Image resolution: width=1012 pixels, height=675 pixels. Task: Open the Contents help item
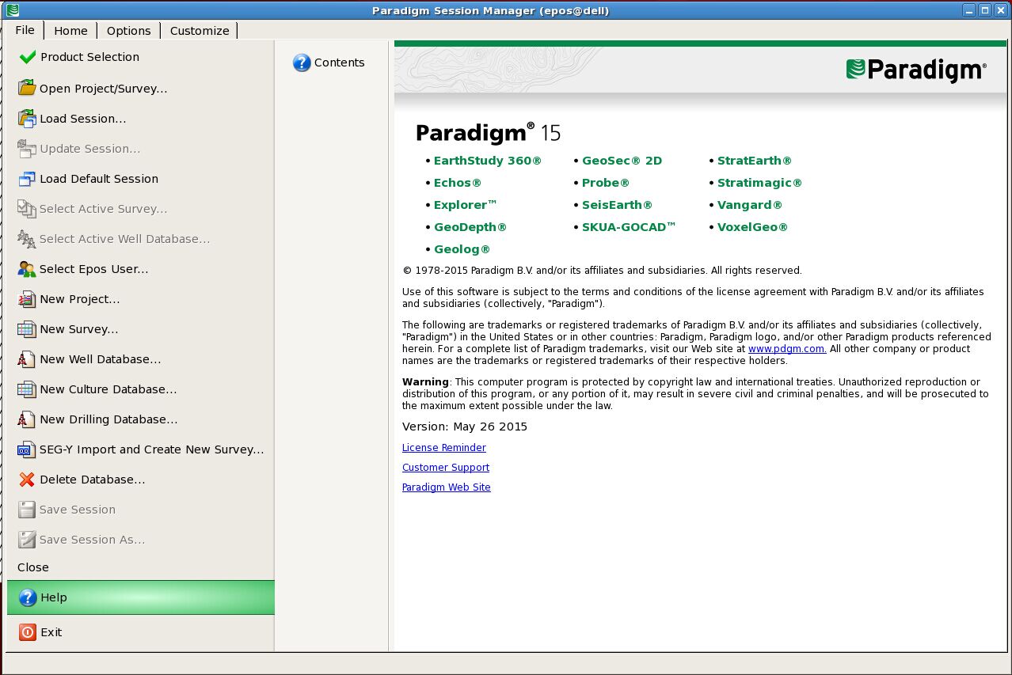tap(329, 63)
